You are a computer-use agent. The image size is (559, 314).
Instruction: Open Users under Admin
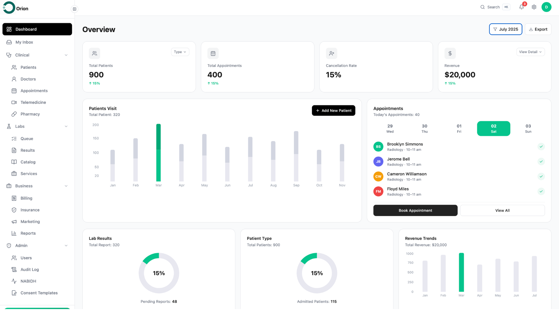(x=37, y=258)
